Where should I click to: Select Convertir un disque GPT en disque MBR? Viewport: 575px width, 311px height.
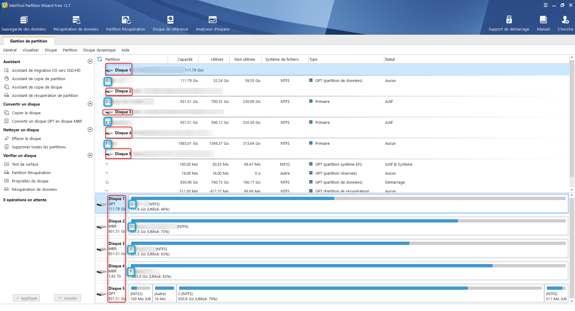point(47,121)
